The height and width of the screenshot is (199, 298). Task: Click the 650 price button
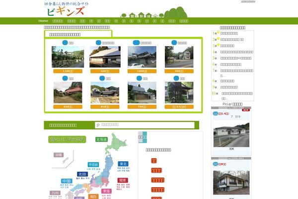pos(68,107)
